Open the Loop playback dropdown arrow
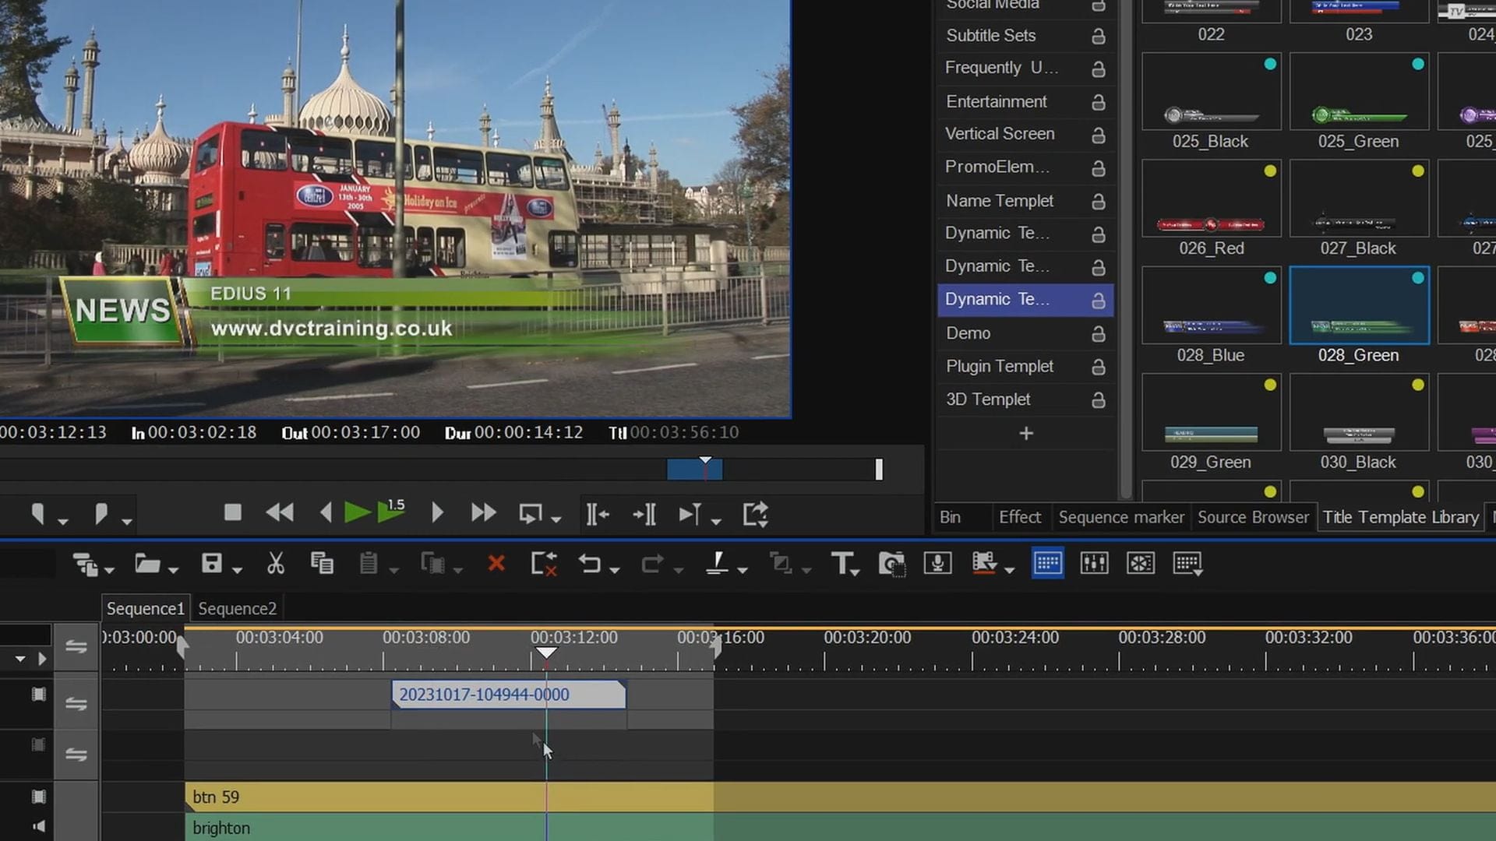Viewport: 1496px width, 841px height. click(x=556, y=519)
